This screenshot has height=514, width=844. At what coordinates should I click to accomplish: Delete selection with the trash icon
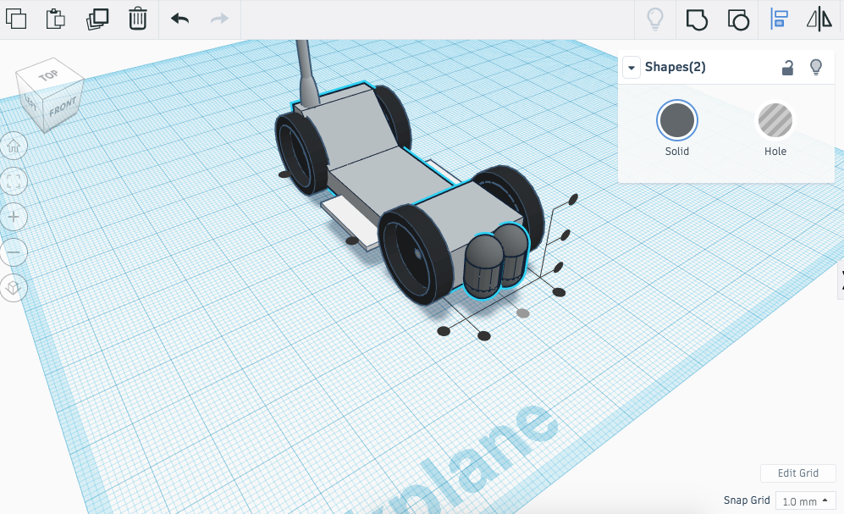pyautogui.click(x=138, y=19)
